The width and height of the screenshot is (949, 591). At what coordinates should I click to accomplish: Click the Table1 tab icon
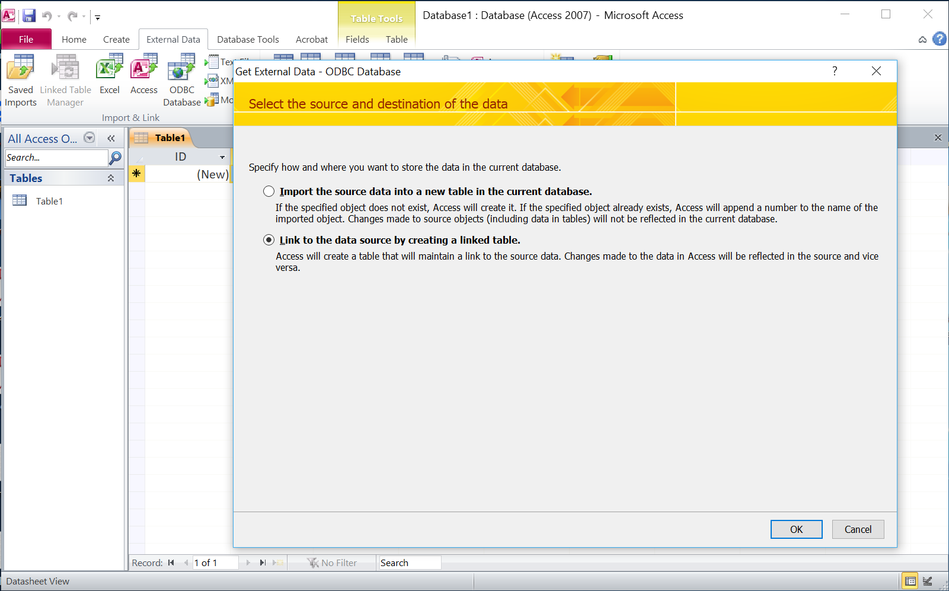141,138
